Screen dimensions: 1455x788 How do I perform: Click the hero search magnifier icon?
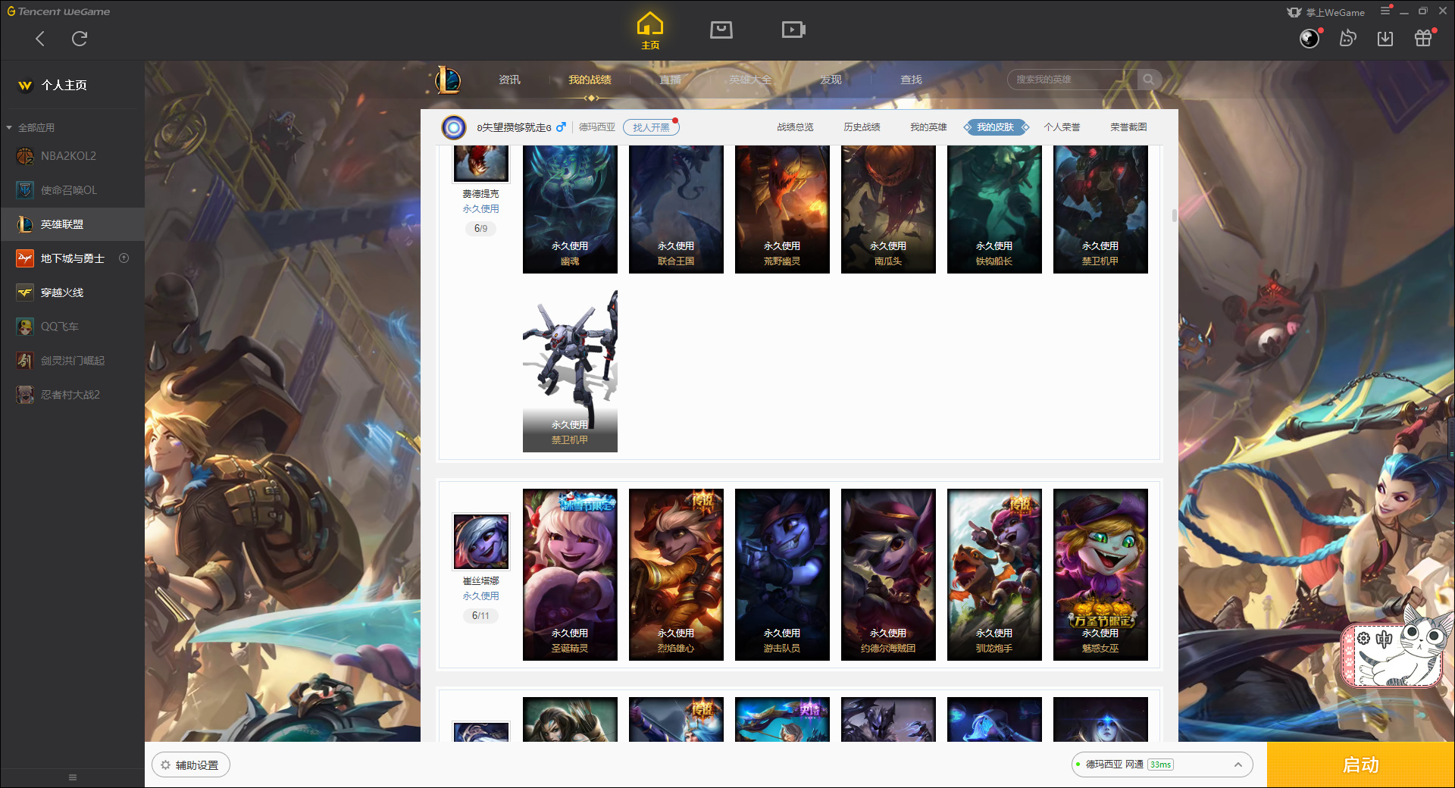click(1149, 80)
